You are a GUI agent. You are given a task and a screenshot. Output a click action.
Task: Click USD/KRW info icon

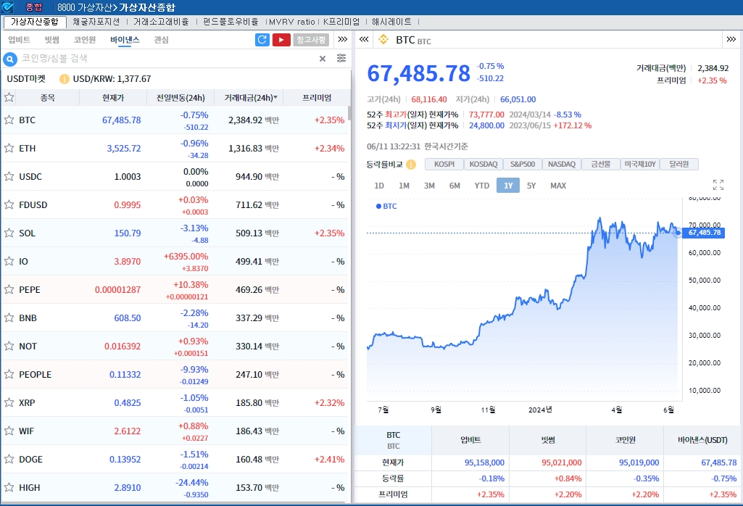(65, 79)
